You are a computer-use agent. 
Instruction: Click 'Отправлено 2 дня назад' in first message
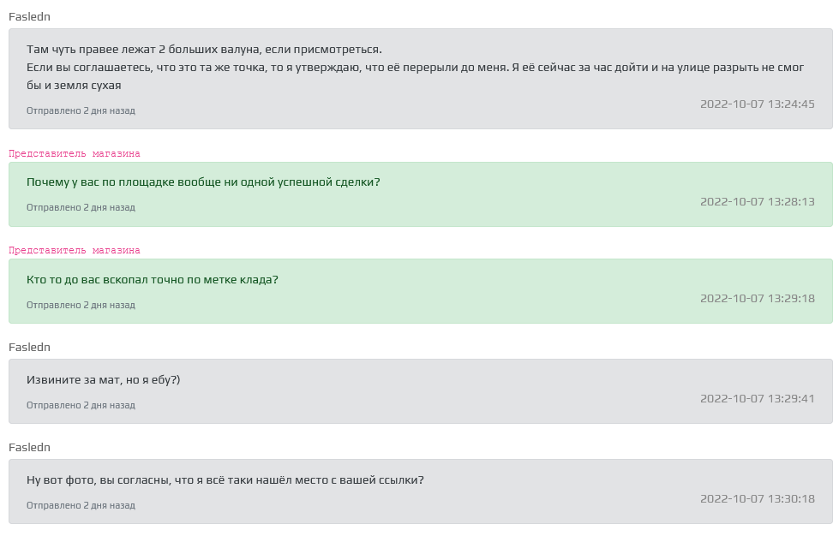pos(81,110)
